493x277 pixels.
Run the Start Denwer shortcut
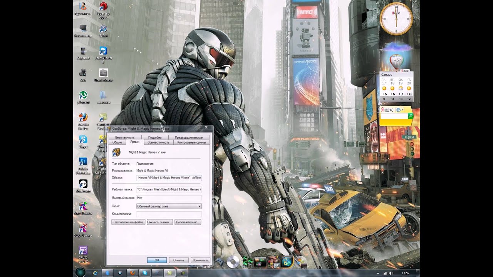(x=83, y=208)
